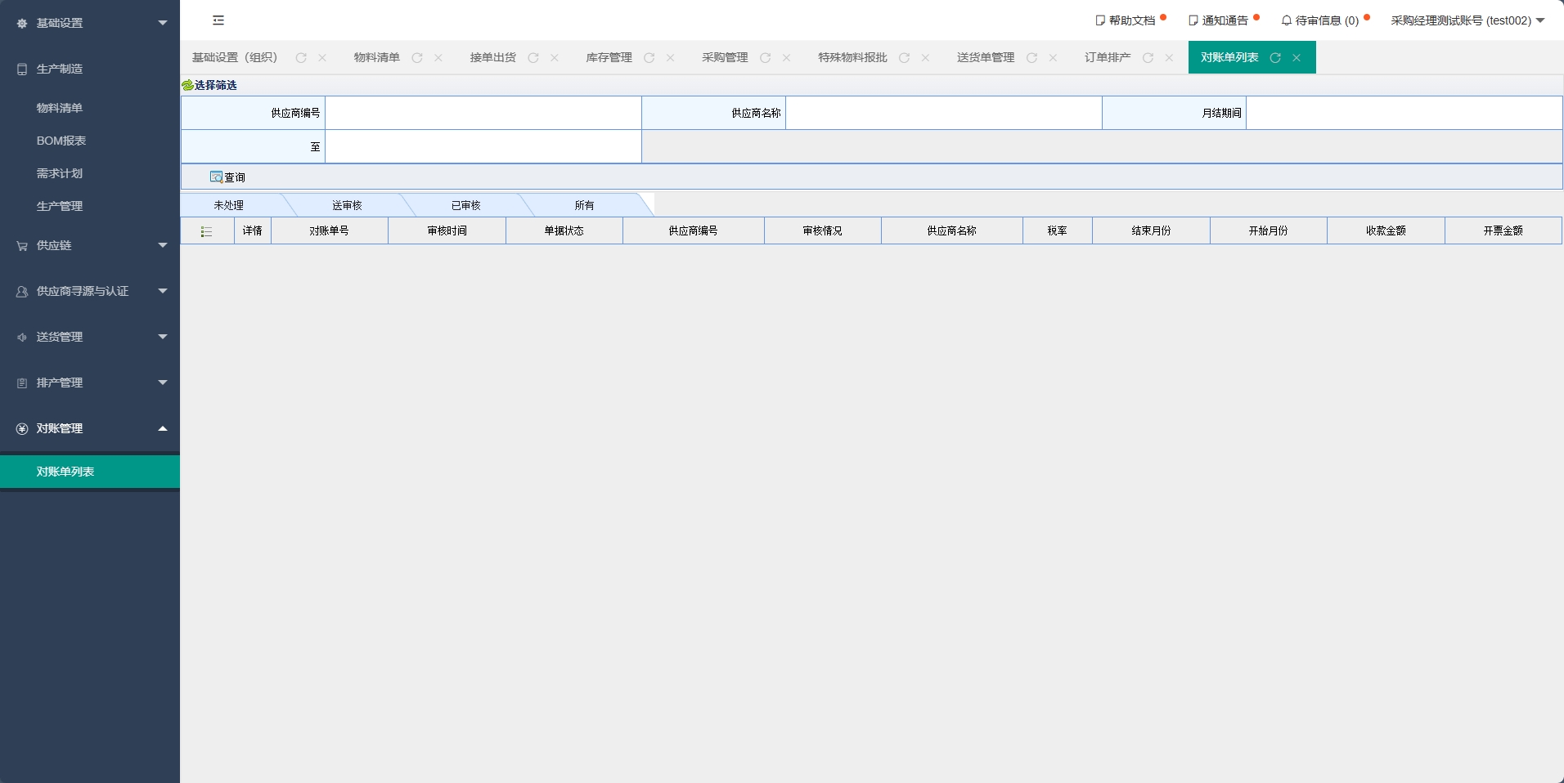Click the 收款金额 column header

tap(1386, 230)
